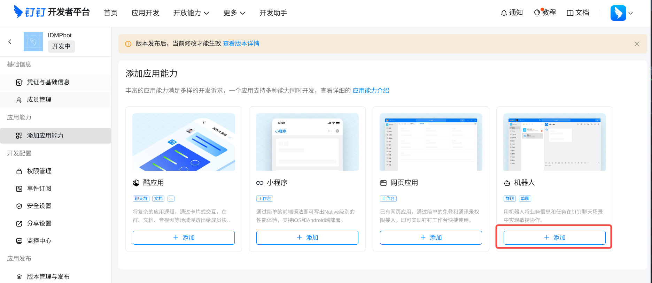652x283 pixels.
Task: Add the 网页应用 capability
Action: point(431,238)
